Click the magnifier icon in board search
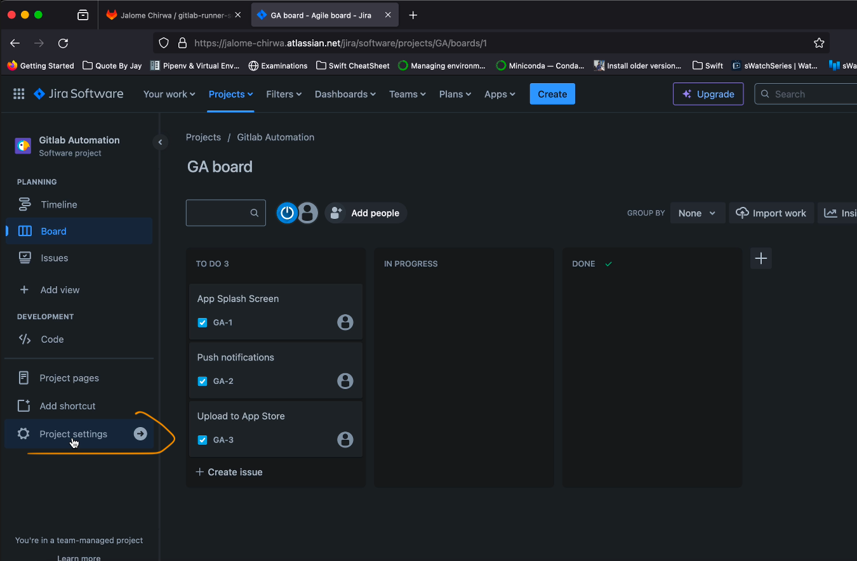Screen dimensions: 857x561 pyautogui.click(x=255, y=213)
